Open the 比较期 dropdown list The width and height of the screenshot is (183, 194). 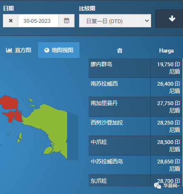[x=115, y=21]
